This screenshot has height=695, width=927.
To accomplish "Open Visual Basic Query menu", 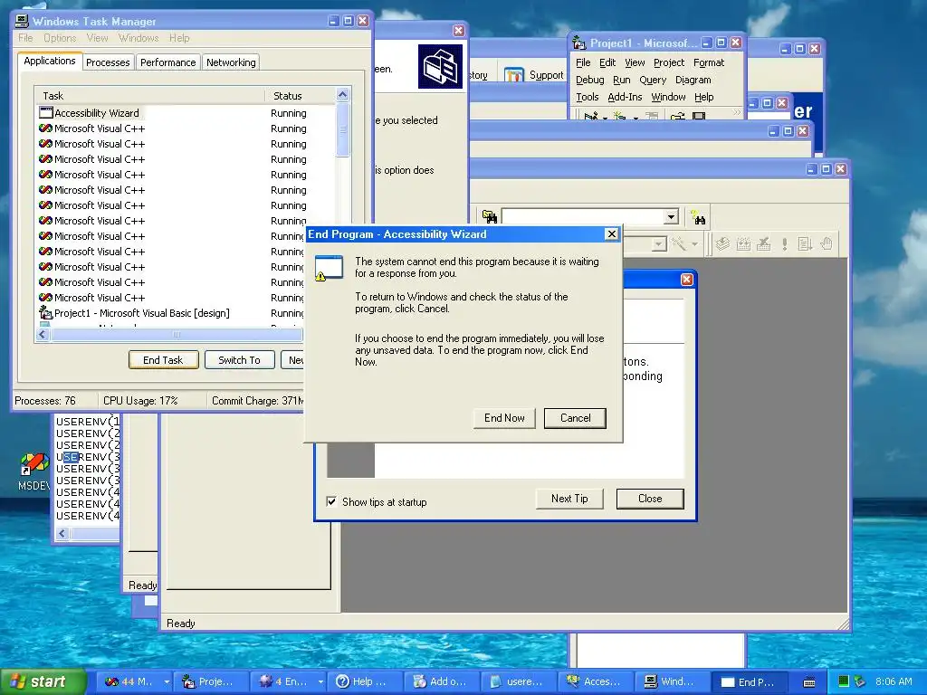I will coord(653,80).
